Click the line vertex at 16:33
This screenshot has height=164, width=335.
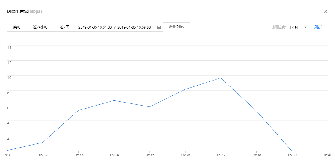[x=78, y=110]
